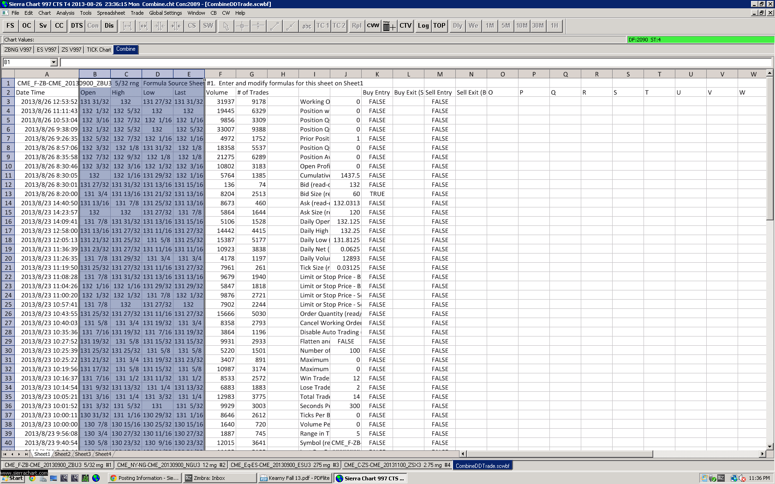The width and height of the screenshot is (775, 484).
Task: Toggle the Log scale button
Action: (x=423, y=26)
